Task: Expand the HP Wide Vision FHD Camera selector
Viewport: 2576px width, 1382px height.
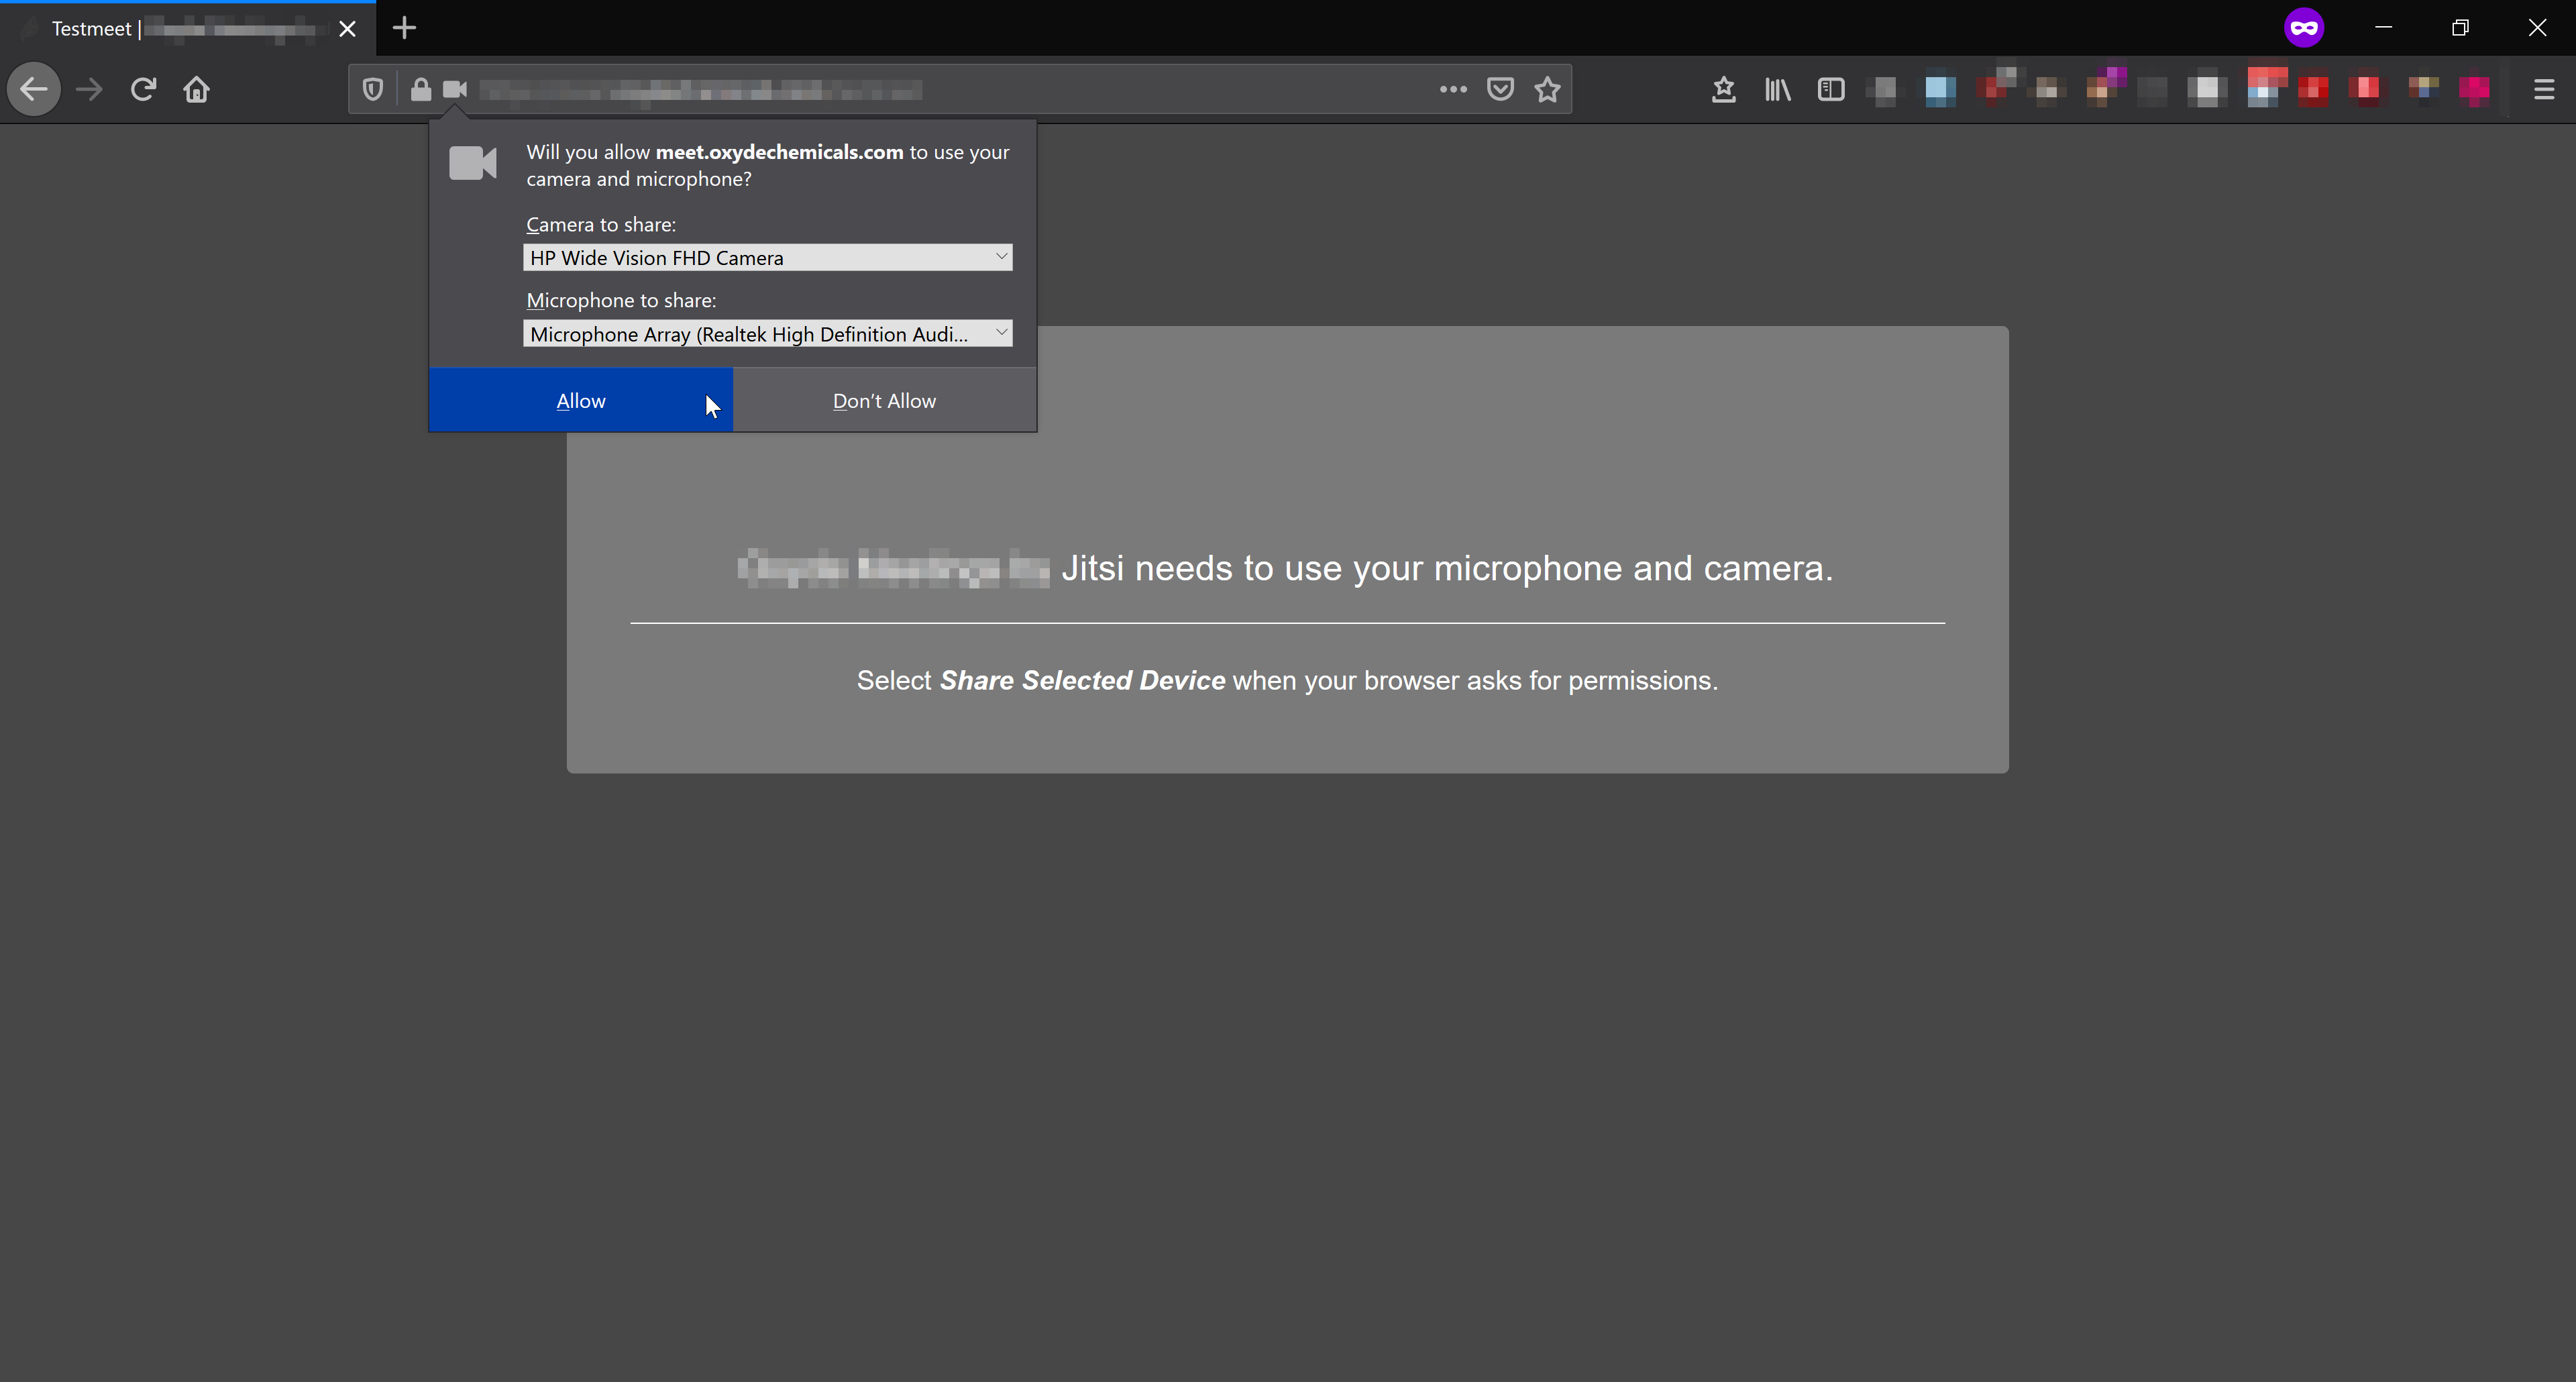Action: pyautogui.click(x=1001, y=257)
